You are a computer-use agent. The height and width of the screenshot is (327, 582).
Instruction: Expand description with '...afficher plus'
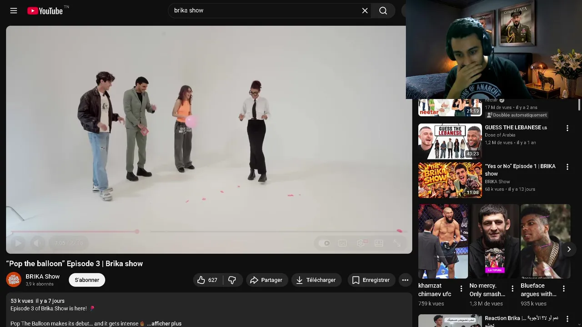tap(164, 323)
